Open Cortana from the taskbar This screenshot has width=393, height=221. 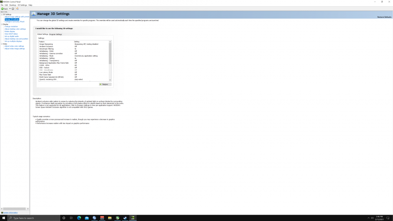click(x=64, y=218)
